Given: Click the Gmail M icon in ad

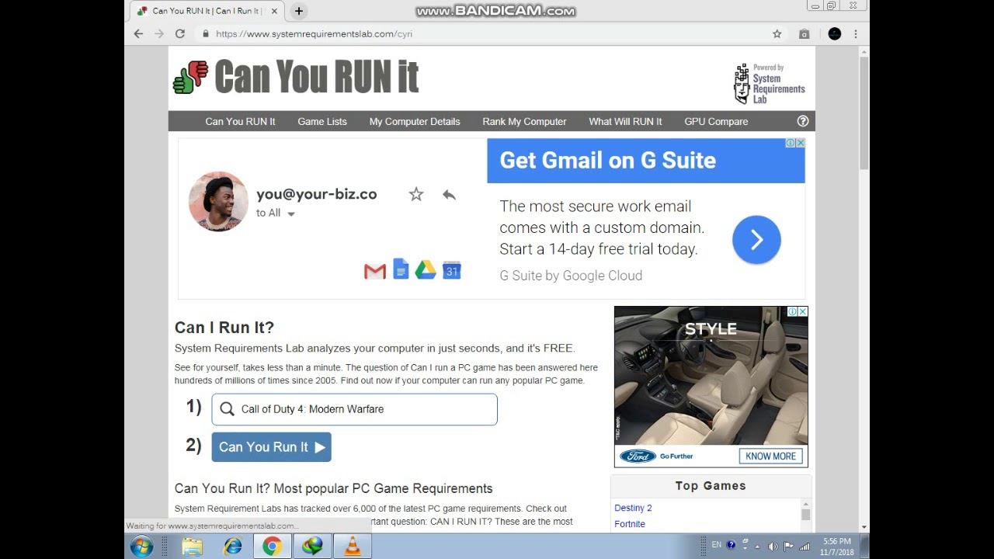Looking at the screenshot, I should point(375,272).
